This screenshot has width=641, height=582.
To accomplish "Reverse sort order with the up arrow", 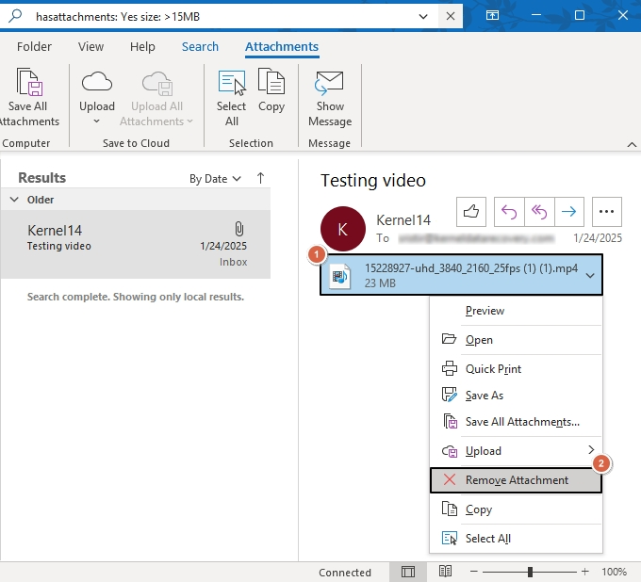I will [x=260, y=178].
